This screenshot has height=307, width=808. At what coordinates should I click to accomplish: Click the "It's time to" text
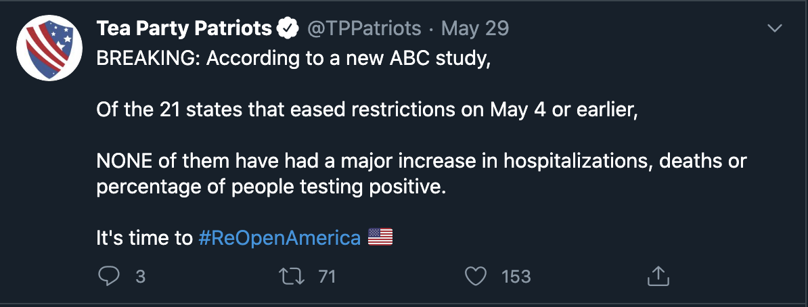144,238
